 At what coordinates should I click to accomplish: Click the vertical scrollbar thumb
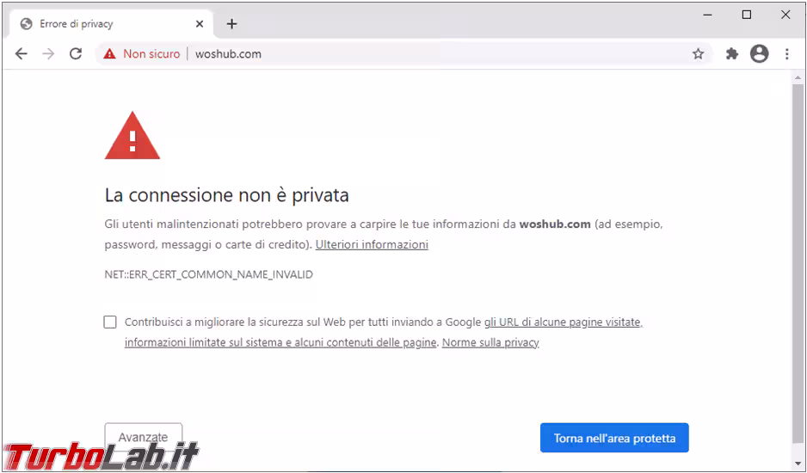798,263
